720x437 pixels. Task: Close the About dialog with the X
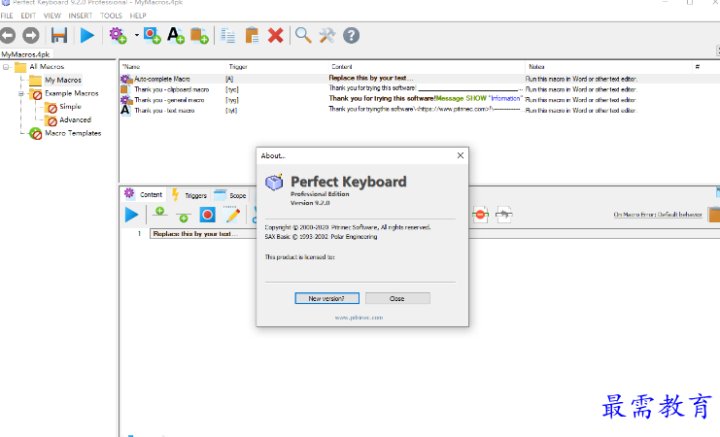tap(461, 155)
